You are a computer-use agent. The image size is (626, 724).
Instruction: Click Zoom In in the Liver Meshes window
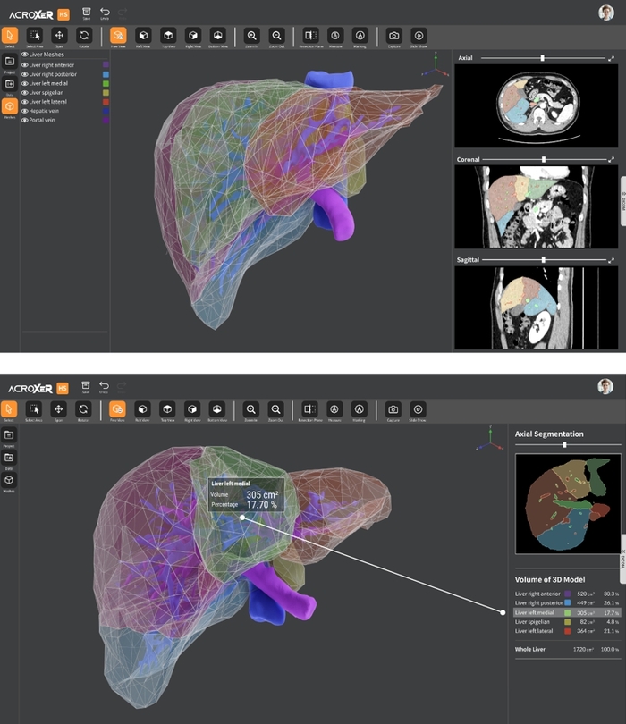(x=251, y=36)
